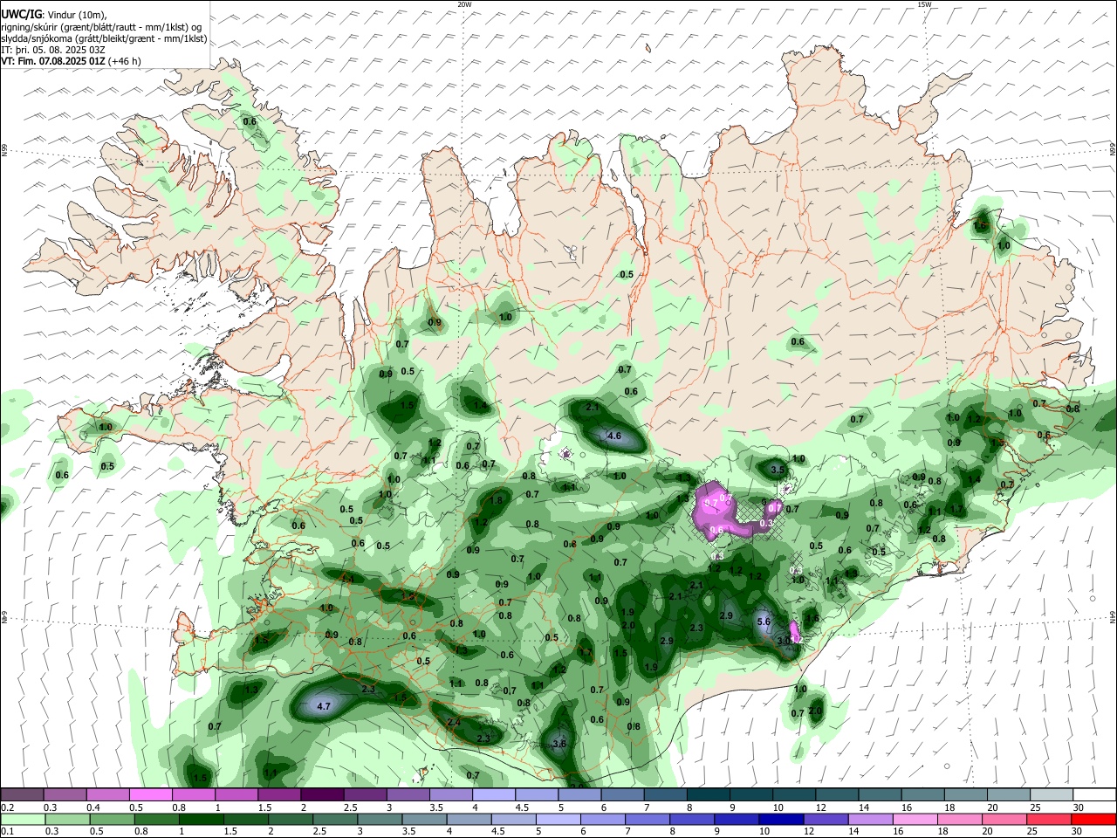The width and height of the screenshot is (1117, 838).
Task: Click the 4.7 precipitation value in the southwest
Action: tap(323, 706)
